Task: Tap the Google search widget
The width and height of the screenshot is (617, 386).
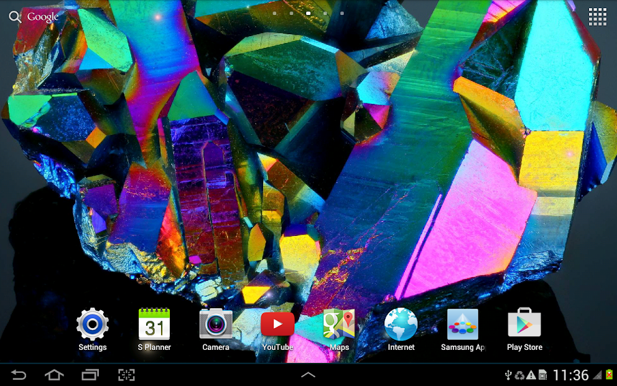Action: pos(34,17)
